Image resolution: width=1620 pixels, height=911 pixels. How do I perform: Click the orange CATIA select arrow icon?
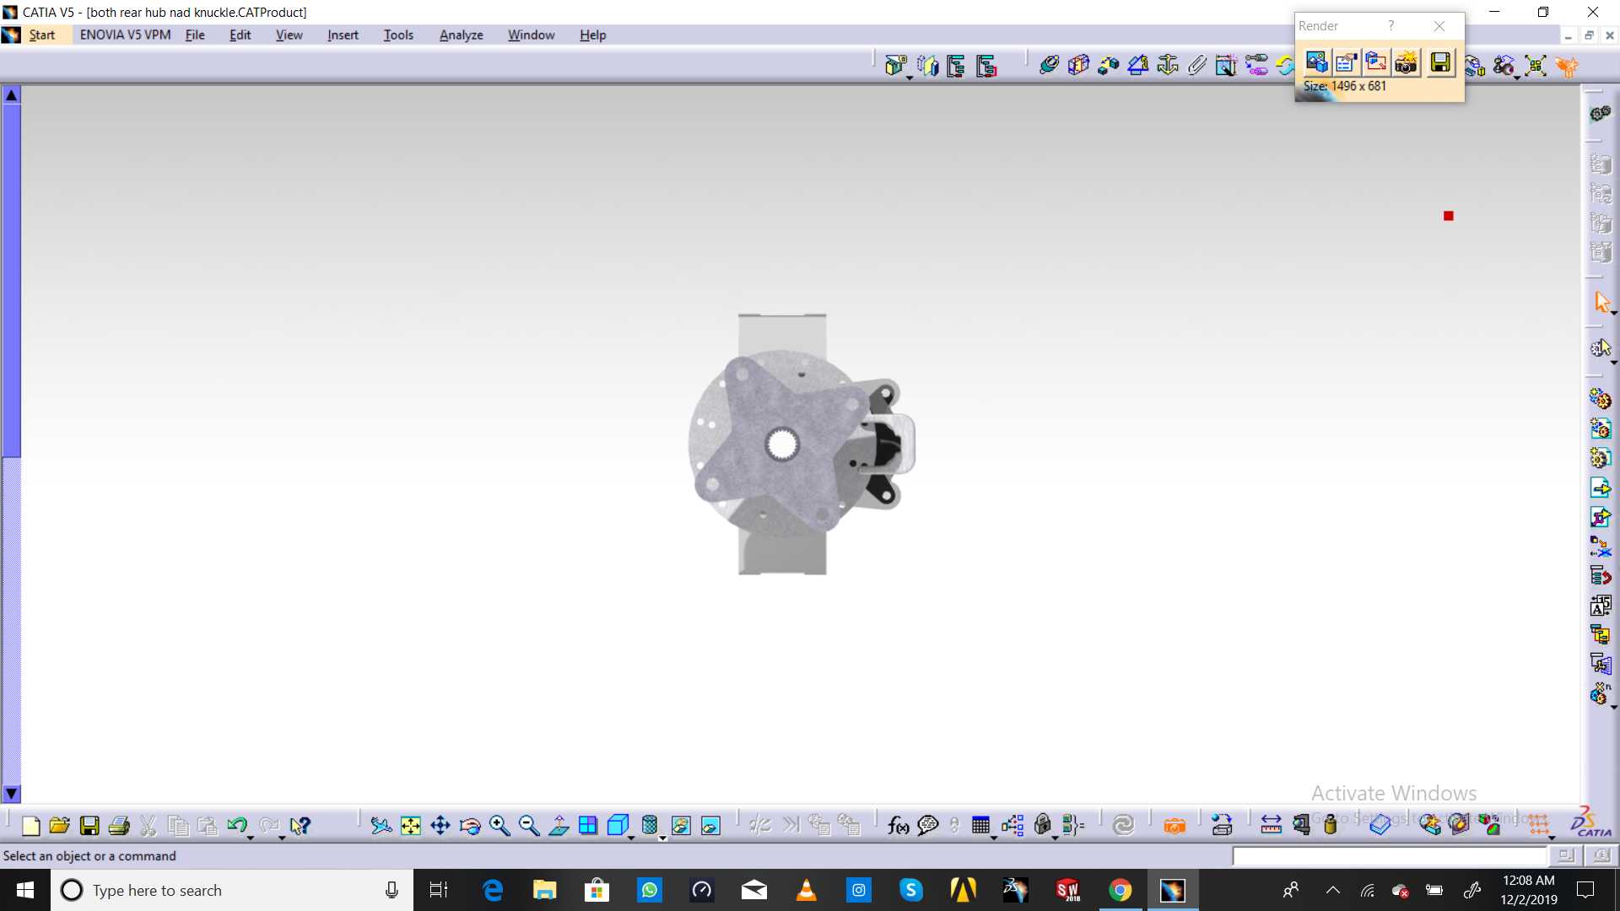pos(1602,302)
